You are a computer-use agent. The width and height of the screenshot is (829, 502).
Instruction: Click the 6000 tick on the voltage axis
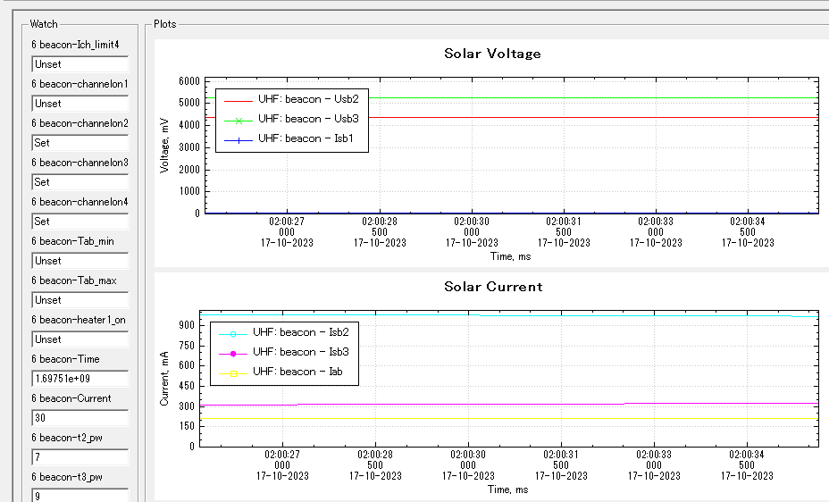(189, 81)
